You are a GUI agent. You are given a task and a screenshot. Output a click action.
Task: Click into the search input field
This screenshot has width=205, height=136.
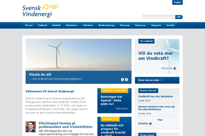tap(159, 17)
